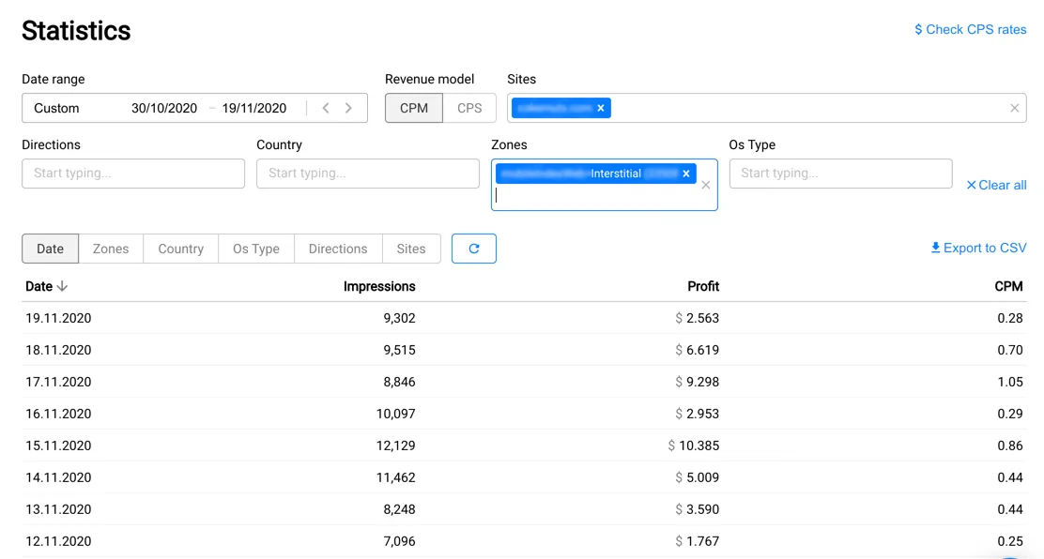Screen dimensions: 1044x559
Task: Click the refresh statistics icon button
Action: [474, 249]
